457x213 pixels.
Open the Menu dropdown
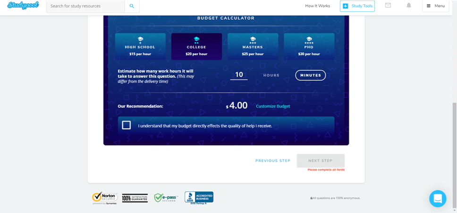435,6
